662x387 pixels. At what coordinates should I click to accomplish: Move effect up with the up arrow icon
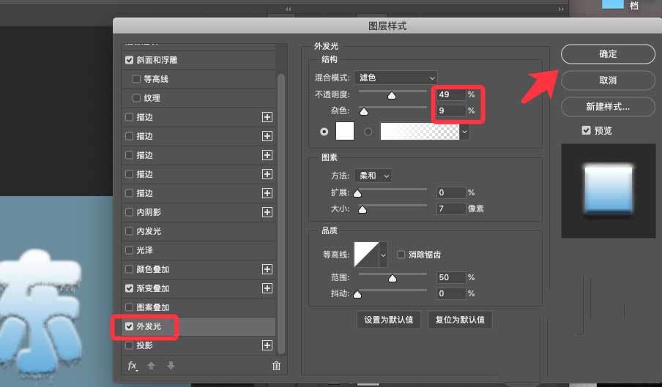pos(151,366)
